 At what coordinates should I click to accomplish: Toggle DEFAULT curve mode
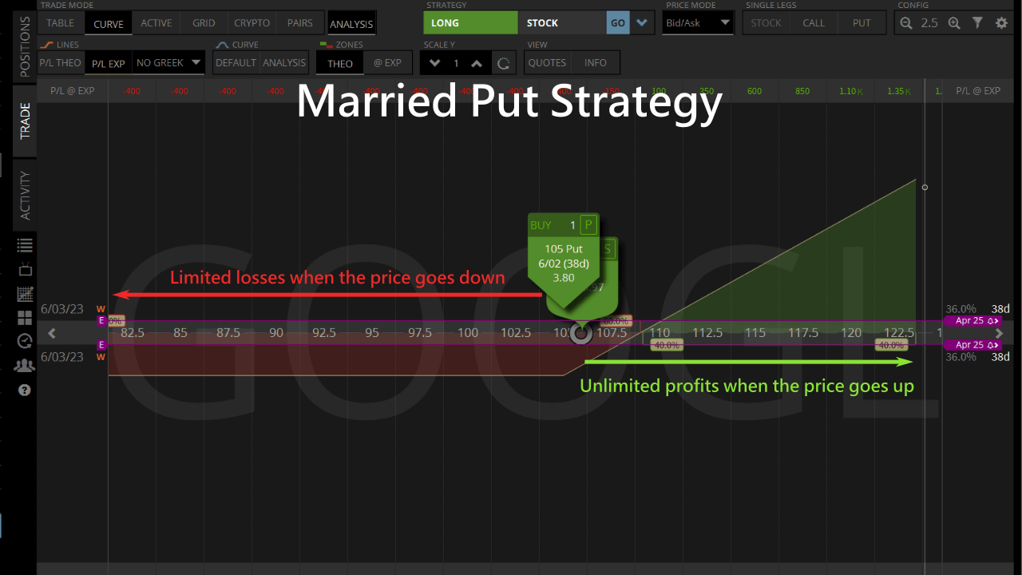click(x=236, y=62)
